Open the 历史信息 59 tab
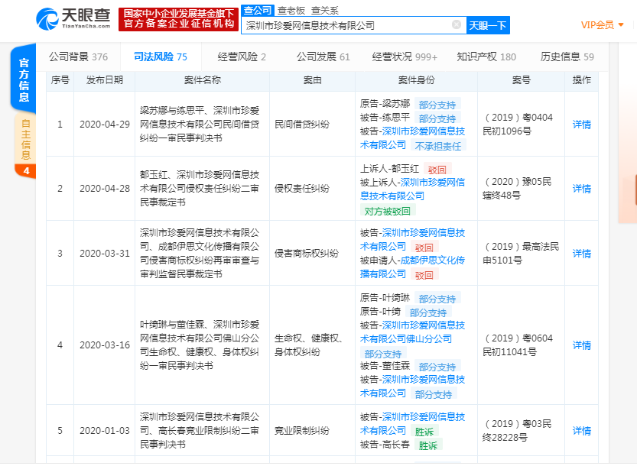 [567, 57]
